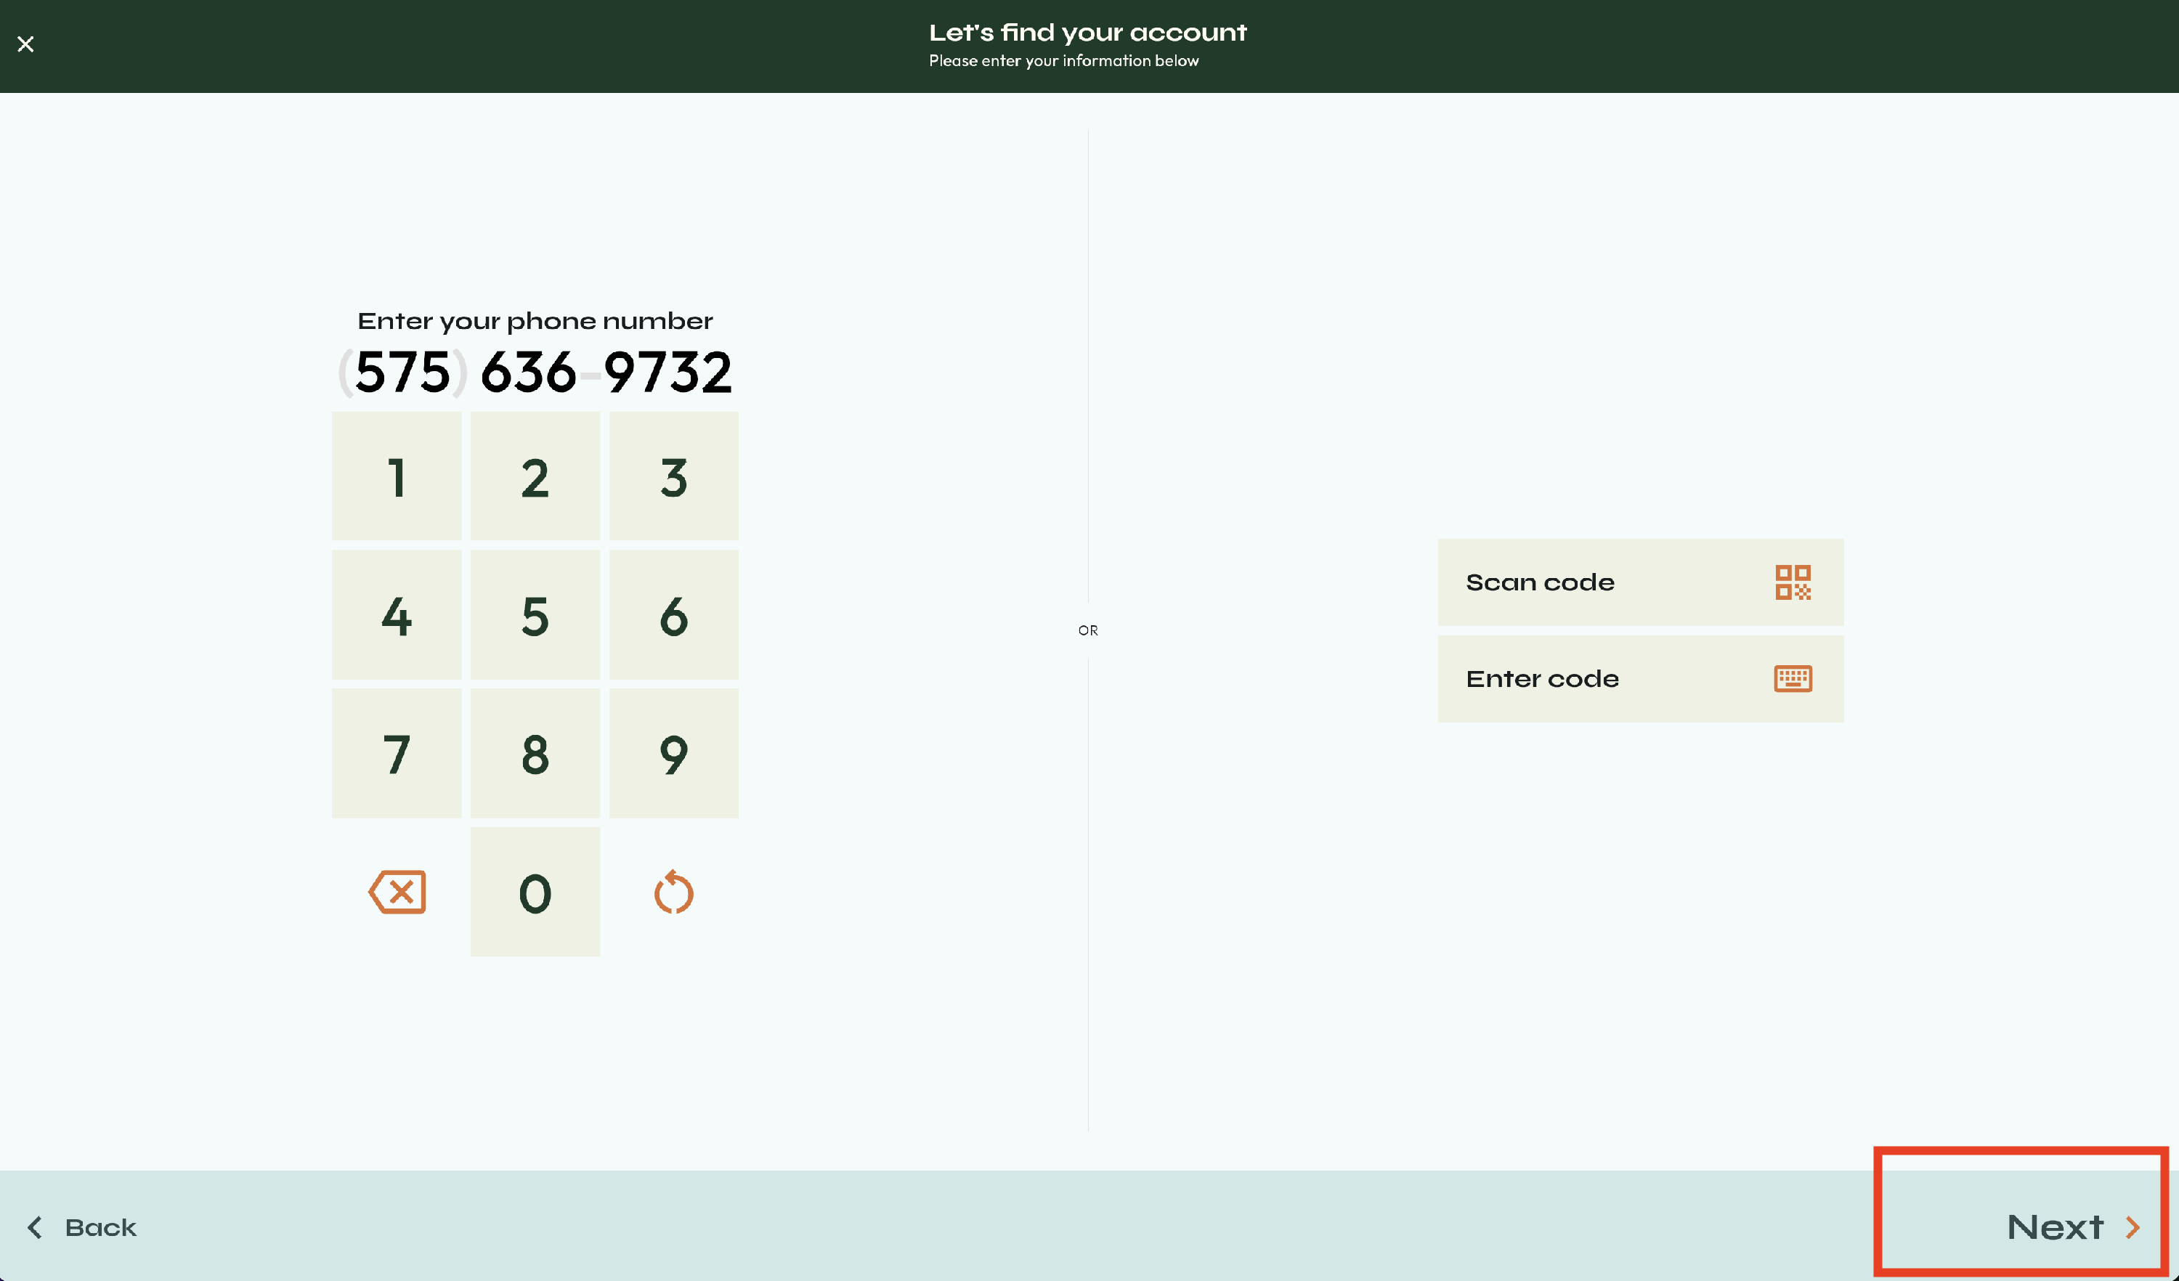This screenshot has width=2179, height=1281.
Task: Tap number 9 on the keypad
Action: (673, 754)
